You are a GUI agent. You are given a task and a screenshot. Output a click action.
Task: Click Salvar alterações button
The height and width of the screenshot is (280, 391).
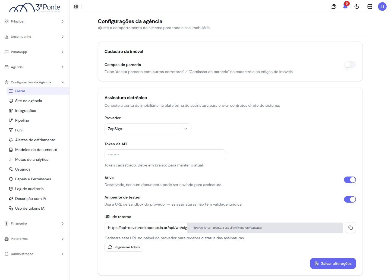click(x=333, y=263)
